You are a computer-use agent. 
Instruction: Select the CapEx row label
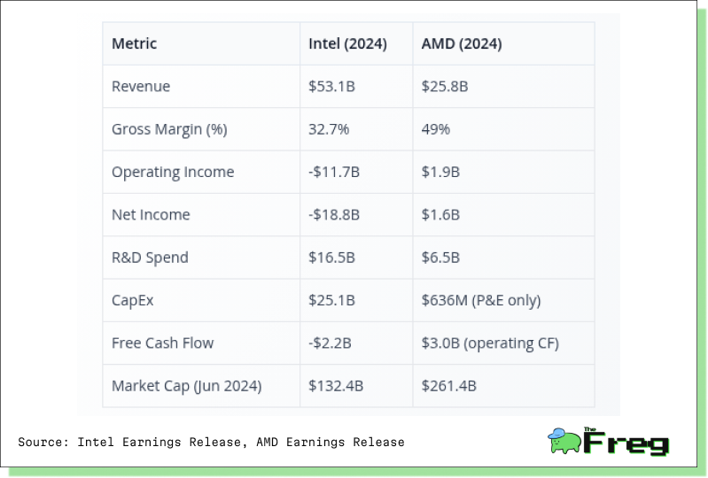tap(132, 301)
